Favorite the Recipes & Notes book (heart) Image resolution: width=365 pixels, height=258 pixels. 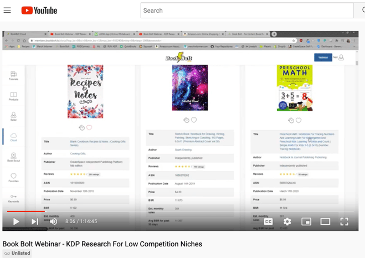[89, 127]
